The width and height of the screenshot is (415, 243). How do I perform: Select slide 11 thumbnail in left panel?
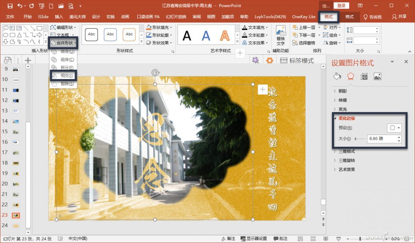(16, 90)
